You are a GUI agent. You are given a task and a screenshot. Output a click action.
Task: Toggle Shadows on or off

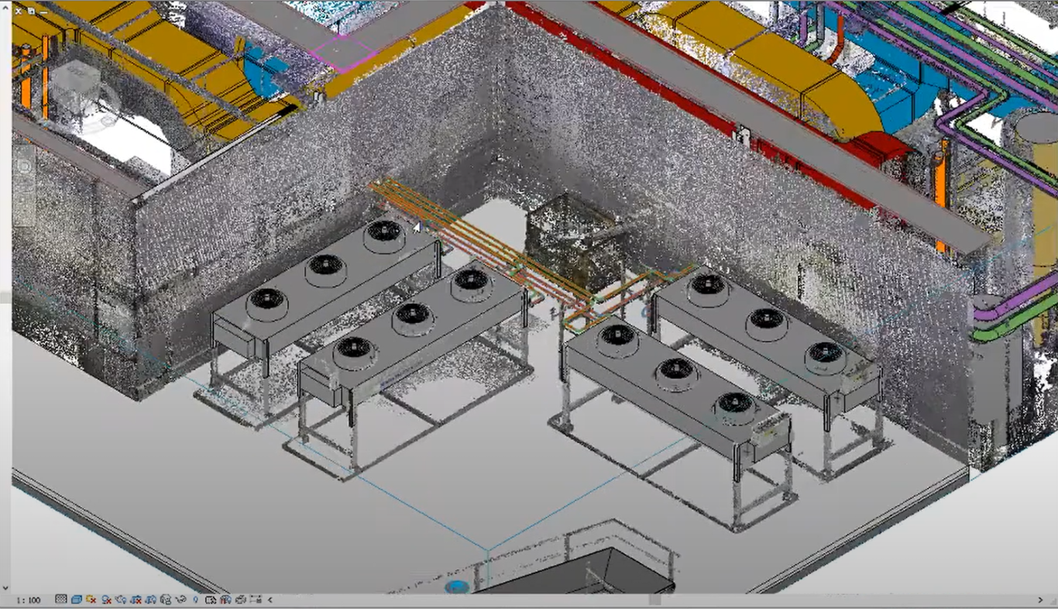coord(107,600)
